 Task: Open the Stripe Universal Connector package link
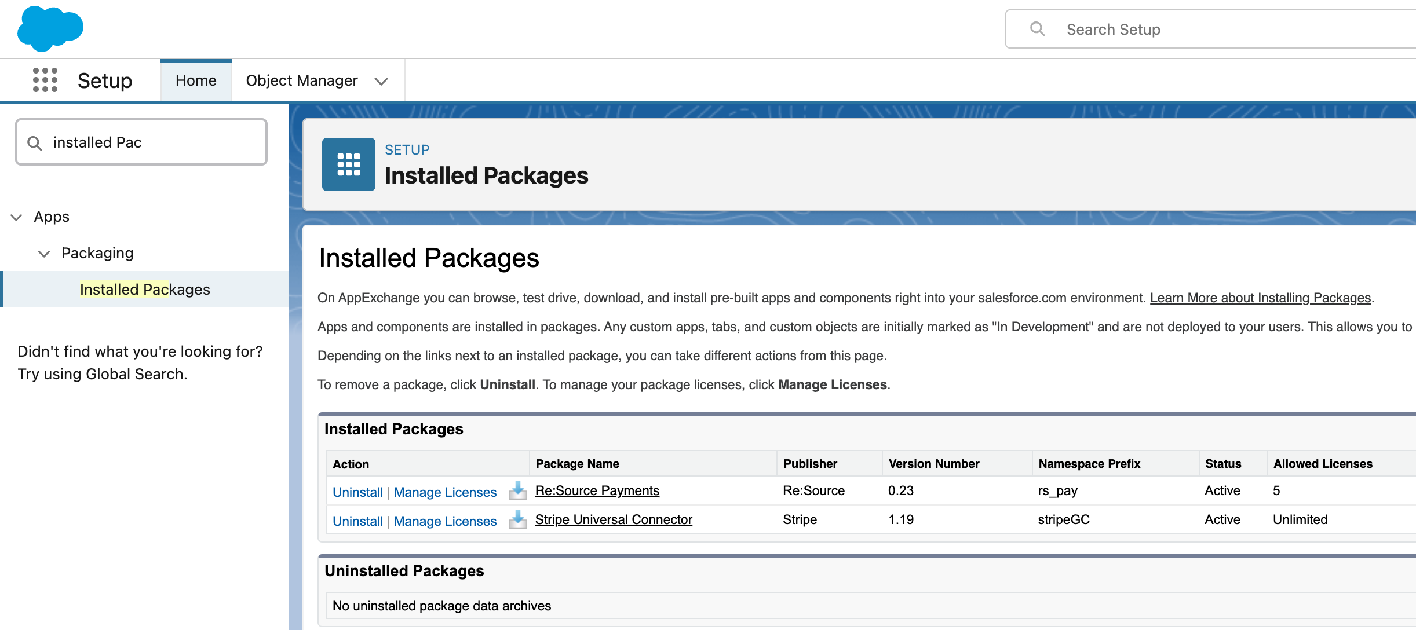pos(614,519)
